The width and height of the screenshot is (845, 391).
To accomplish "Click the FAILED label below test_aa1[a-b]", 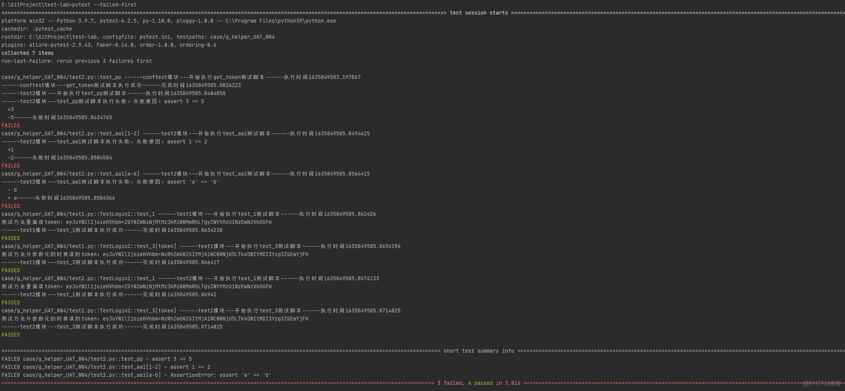I will pyautogui.click(x=11, y=206).
